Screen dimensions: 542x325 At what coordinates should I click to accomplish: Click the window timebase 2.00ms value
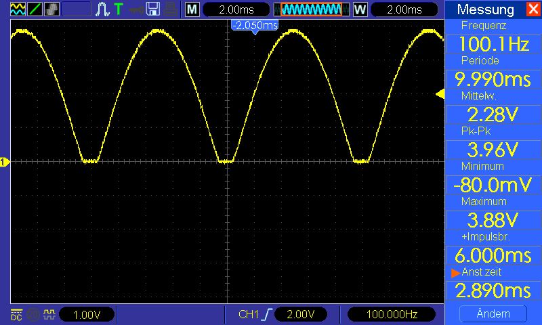(x=404, y=9)
